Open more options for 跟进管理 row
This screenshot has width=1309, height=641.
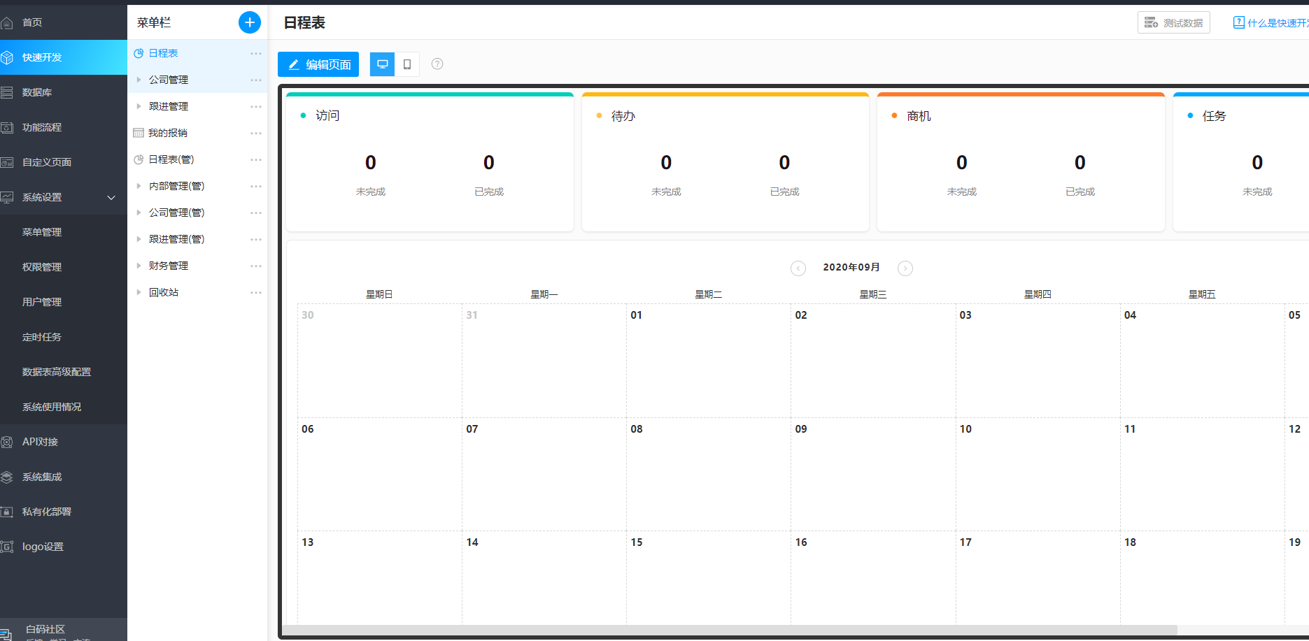pyautogui.click(x=256, y=106)
